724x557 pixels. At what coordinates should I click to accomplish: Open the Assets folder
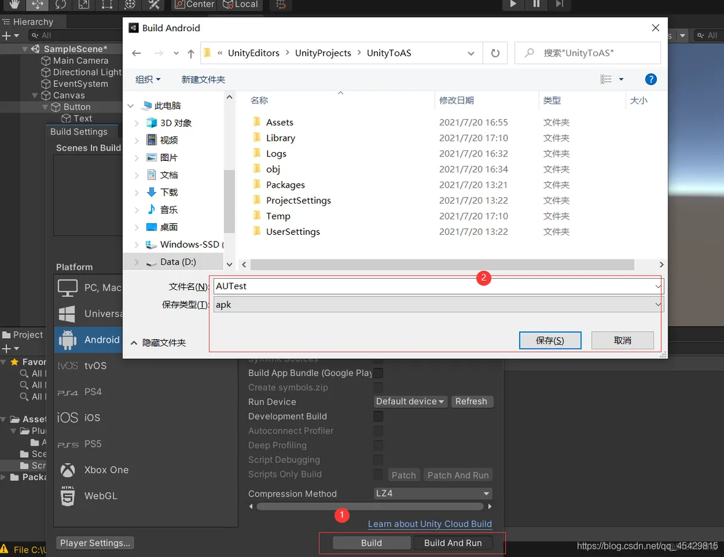279,122
